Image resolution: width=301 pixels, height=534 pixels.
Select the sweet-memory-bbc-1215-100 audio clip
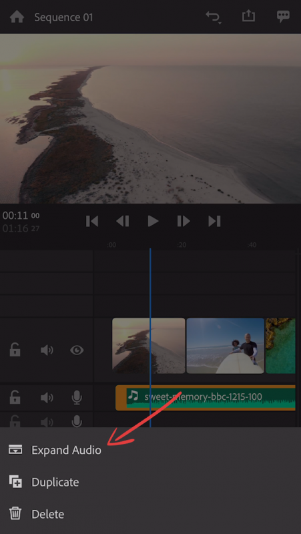[206, 398]
